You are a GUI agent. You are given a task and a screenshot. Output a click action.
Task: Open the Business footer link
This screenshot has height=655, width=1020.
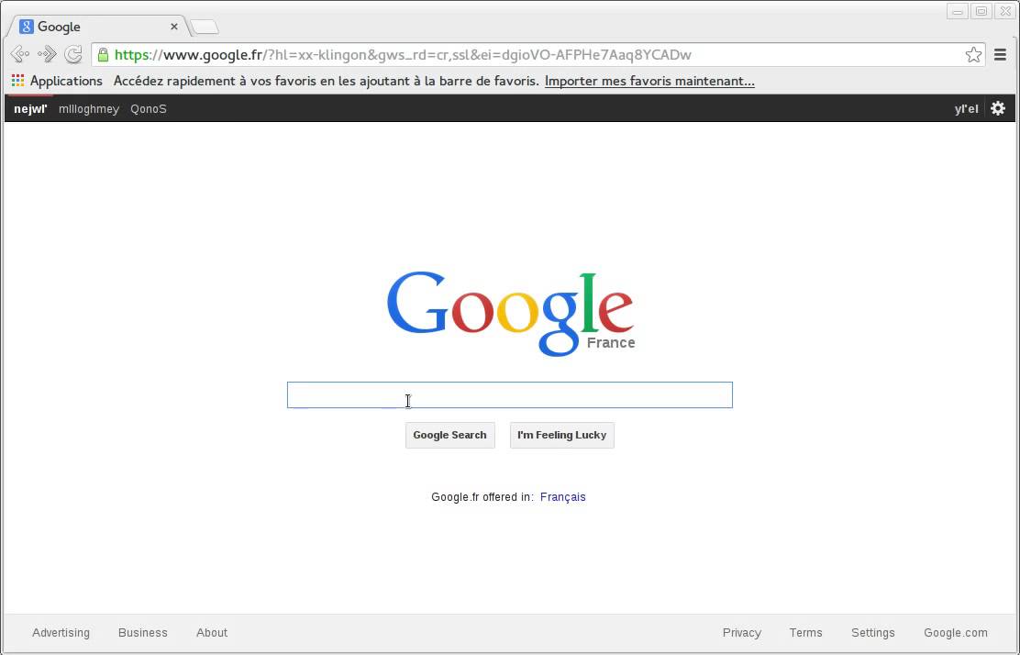(x=143, y=632)
